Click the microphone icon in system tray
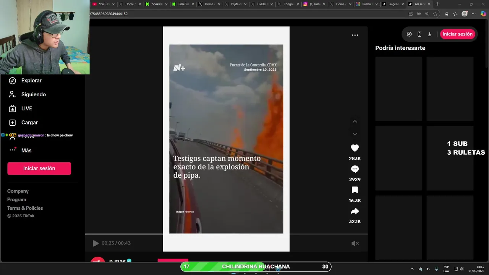The width and height of the screenshot is (489, 275). 436,269
